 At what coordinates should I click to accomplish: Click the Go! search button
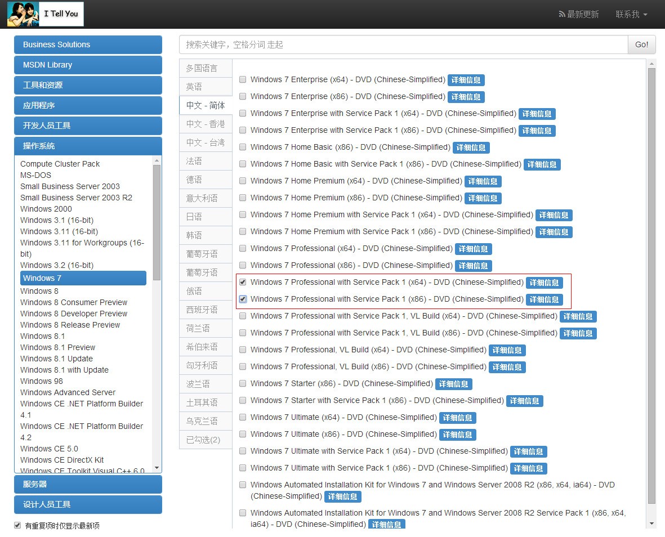click(x=641, y=44)
